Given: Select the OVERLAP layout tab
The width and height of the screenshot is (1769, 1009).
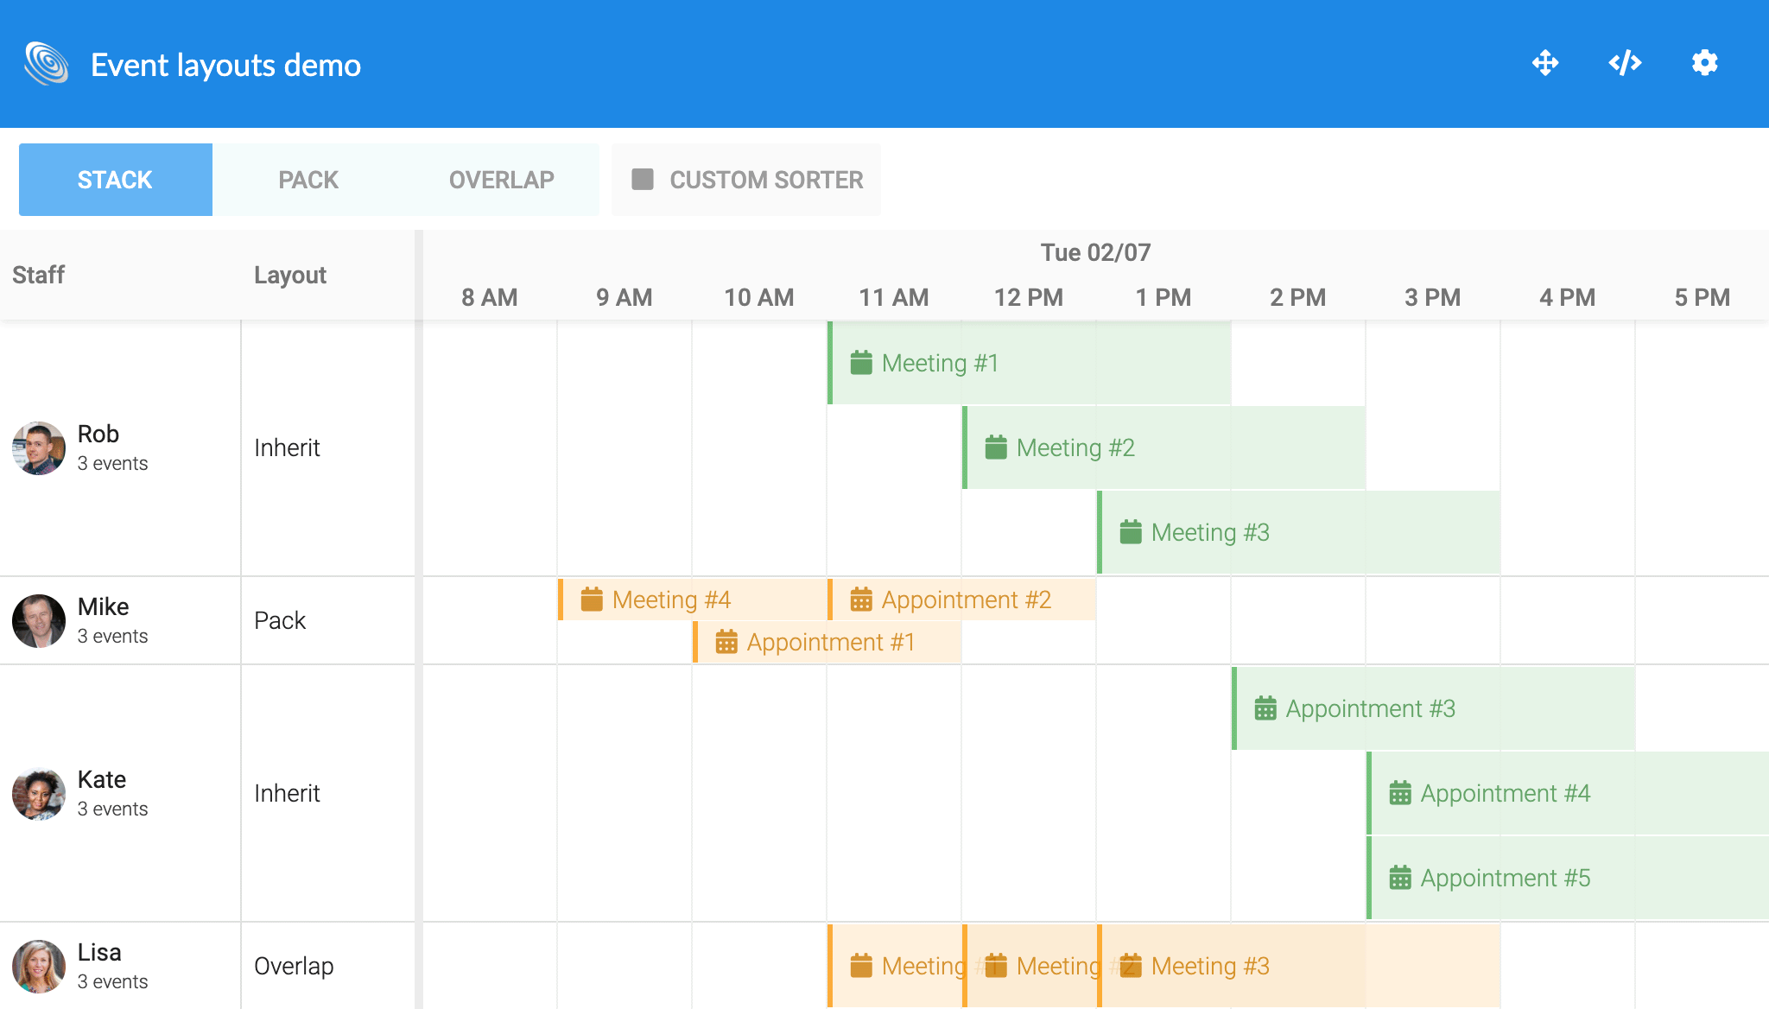Looking at the screenshot, I should [501, 179].
